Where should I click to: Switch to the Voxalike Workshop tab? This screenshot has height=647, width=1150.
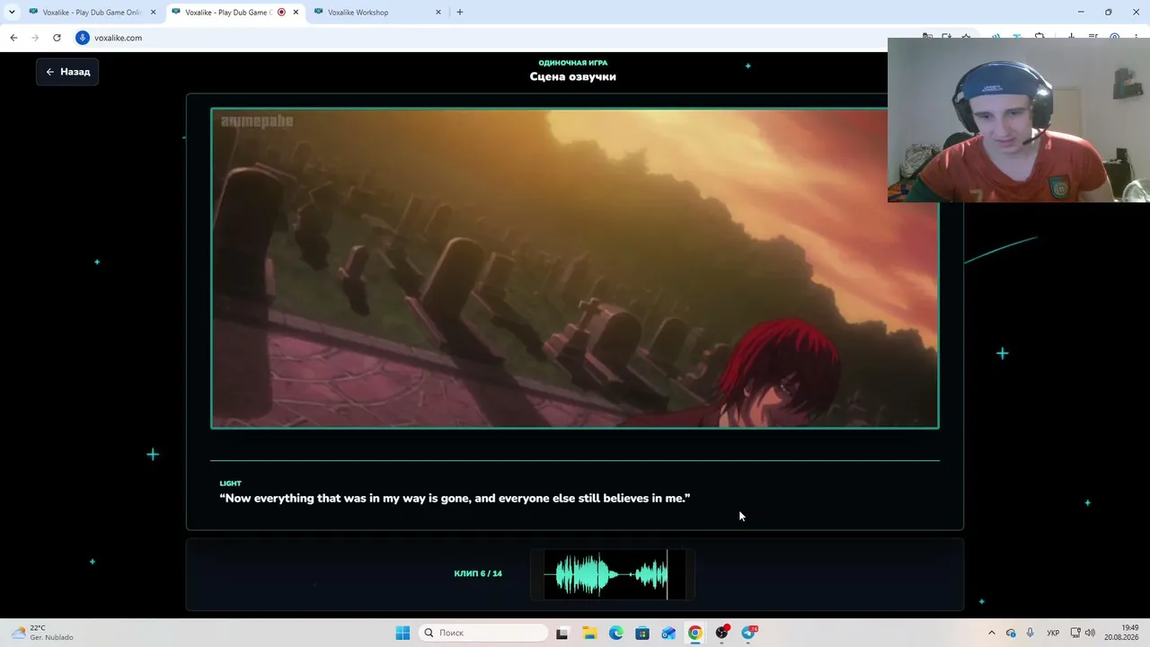pyautogui.click(x=376, y=13)
